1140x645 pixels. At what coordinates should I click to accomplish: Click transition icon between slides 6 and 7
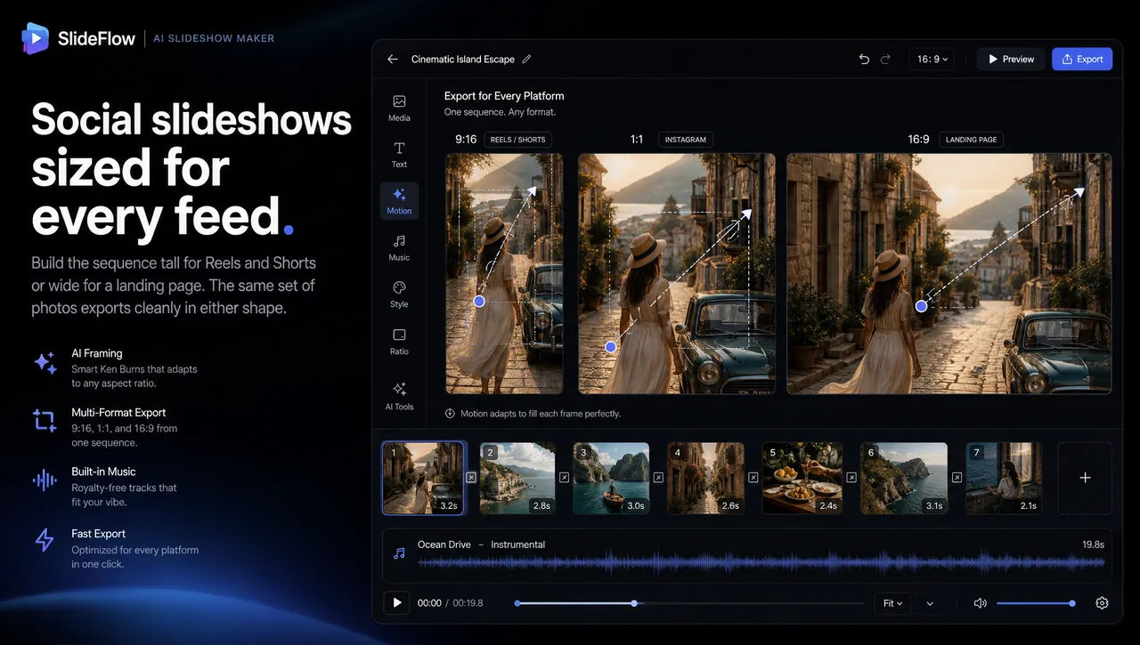tap(957, 478)
